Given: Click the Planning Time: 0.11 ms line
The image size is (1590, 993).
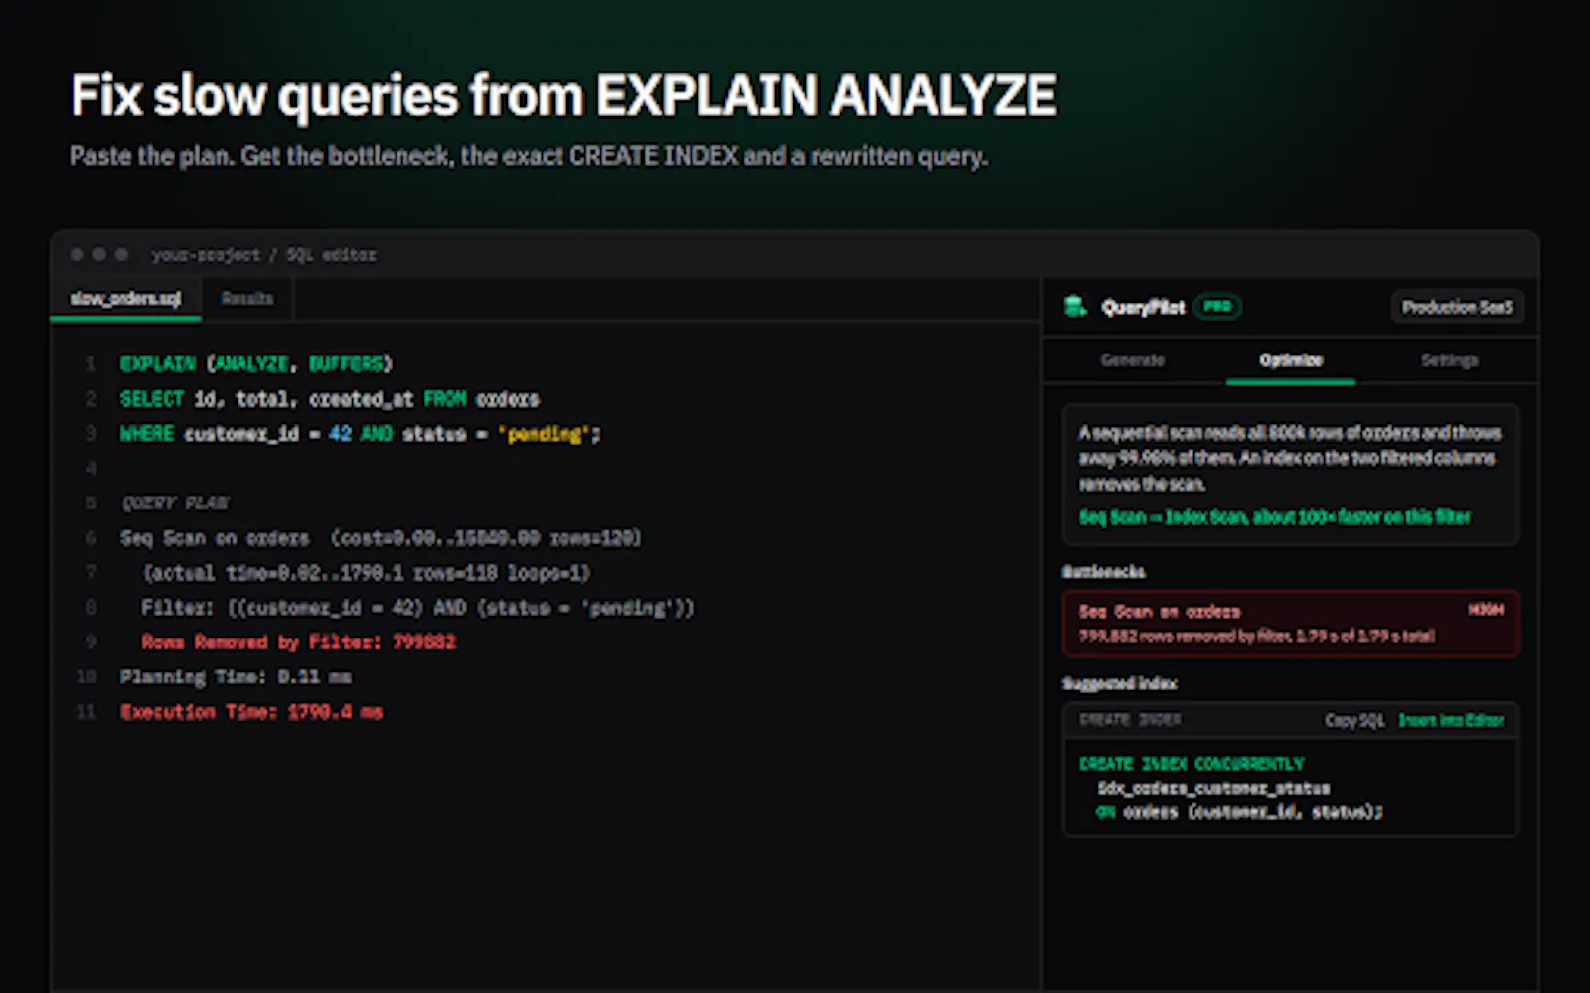Looking at the screenshot, I should pos(236,677).
